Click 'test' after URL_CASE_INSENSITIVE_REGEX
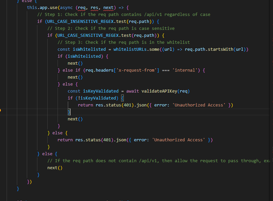 tap(121, 22)
